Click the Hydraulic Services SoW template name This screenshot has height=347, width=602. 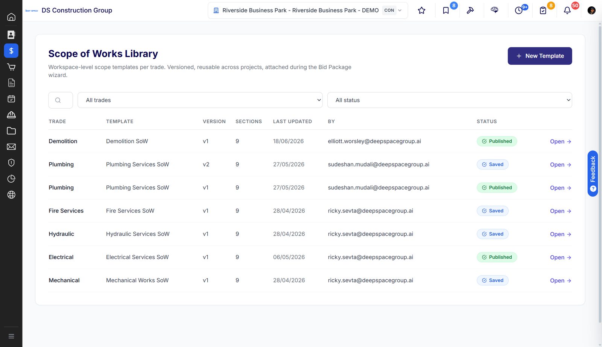point(138,234)
